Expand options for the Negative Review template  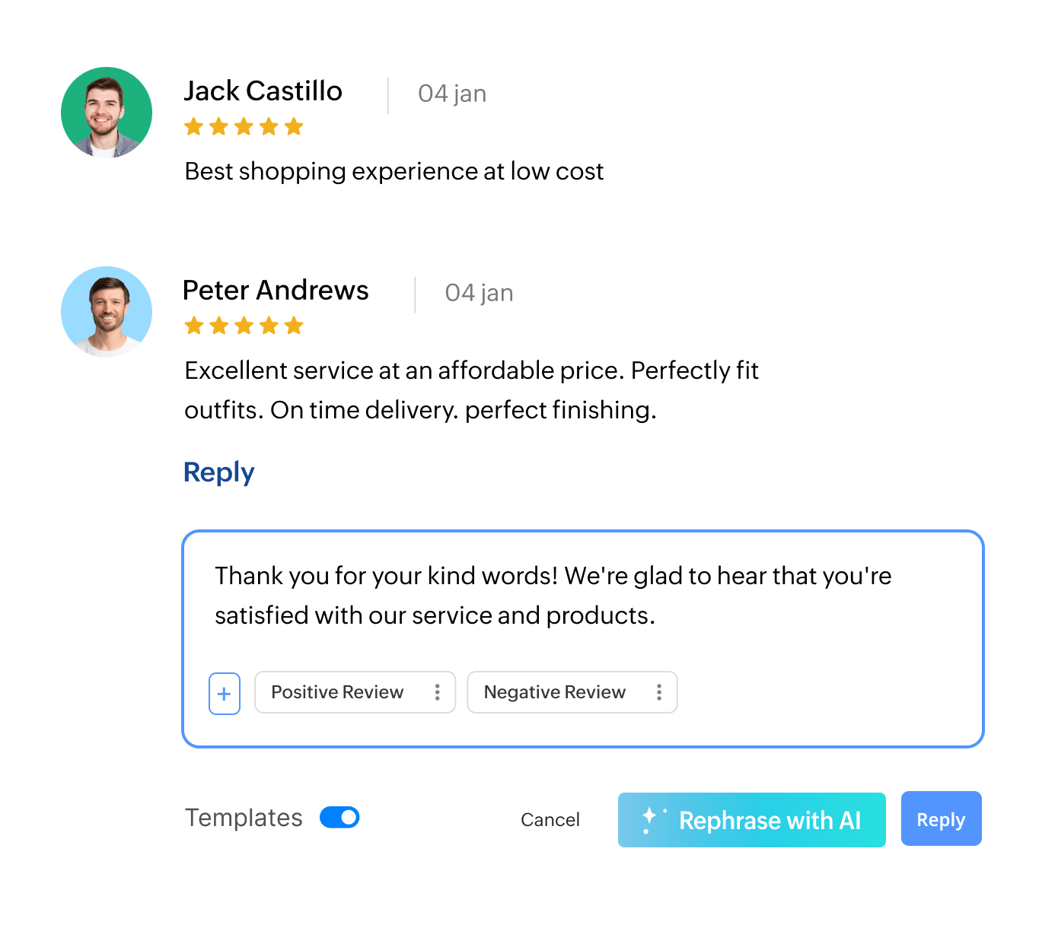[659, 692]
